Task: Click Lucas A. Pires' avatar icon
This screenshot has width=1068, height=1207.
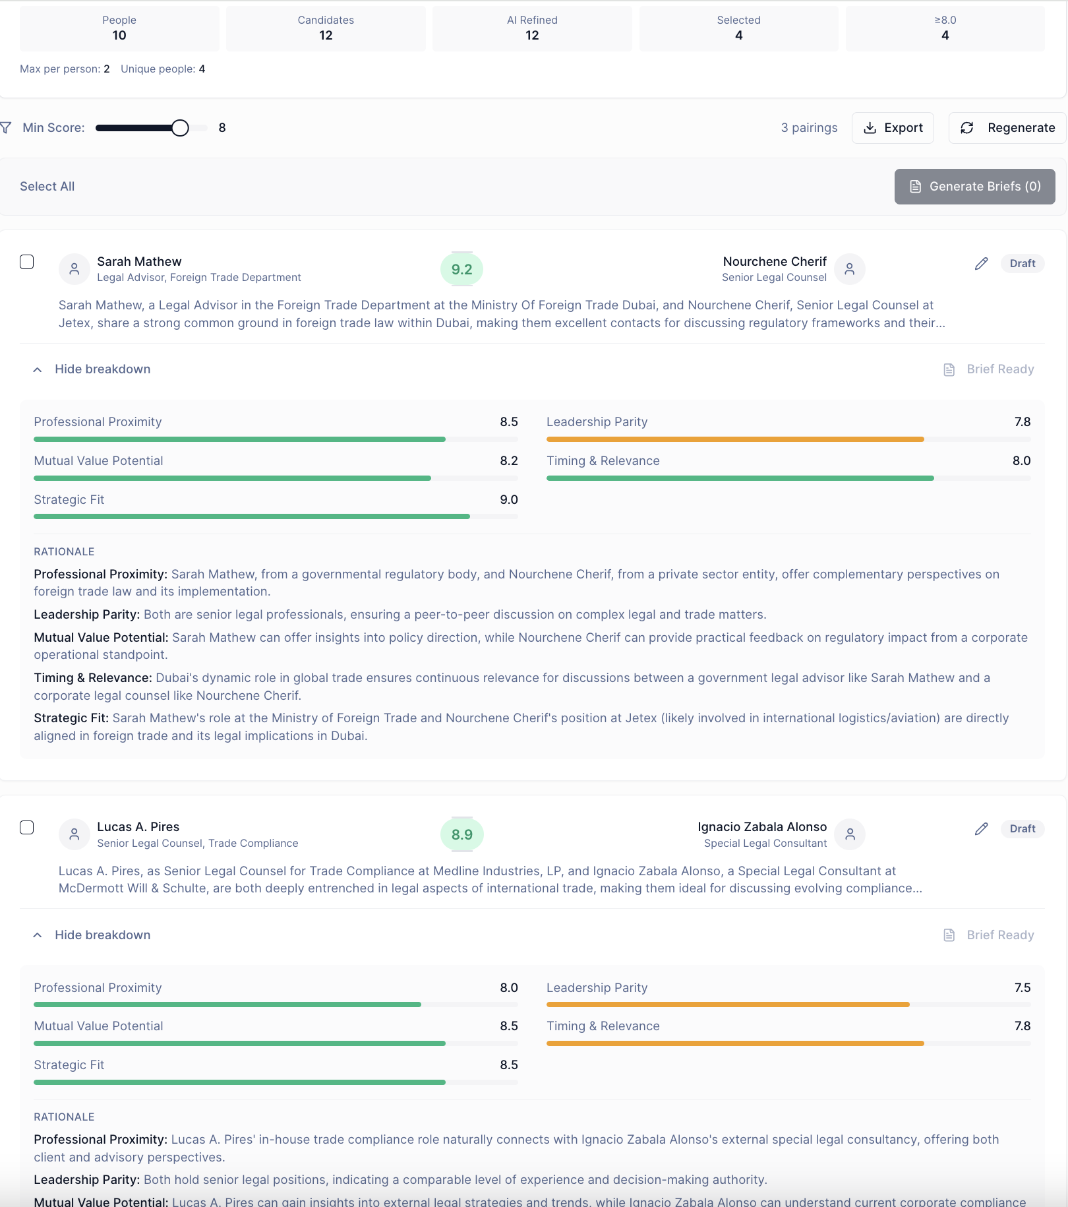Action: pyautogui.click(x=74, y=834)
